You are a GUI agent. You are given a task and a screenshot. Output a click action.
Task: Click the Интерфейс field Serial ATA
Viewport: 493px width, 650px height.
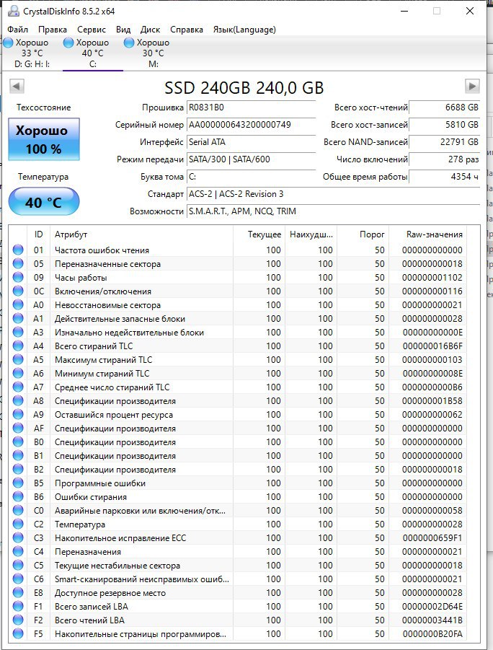coord(251,142)
